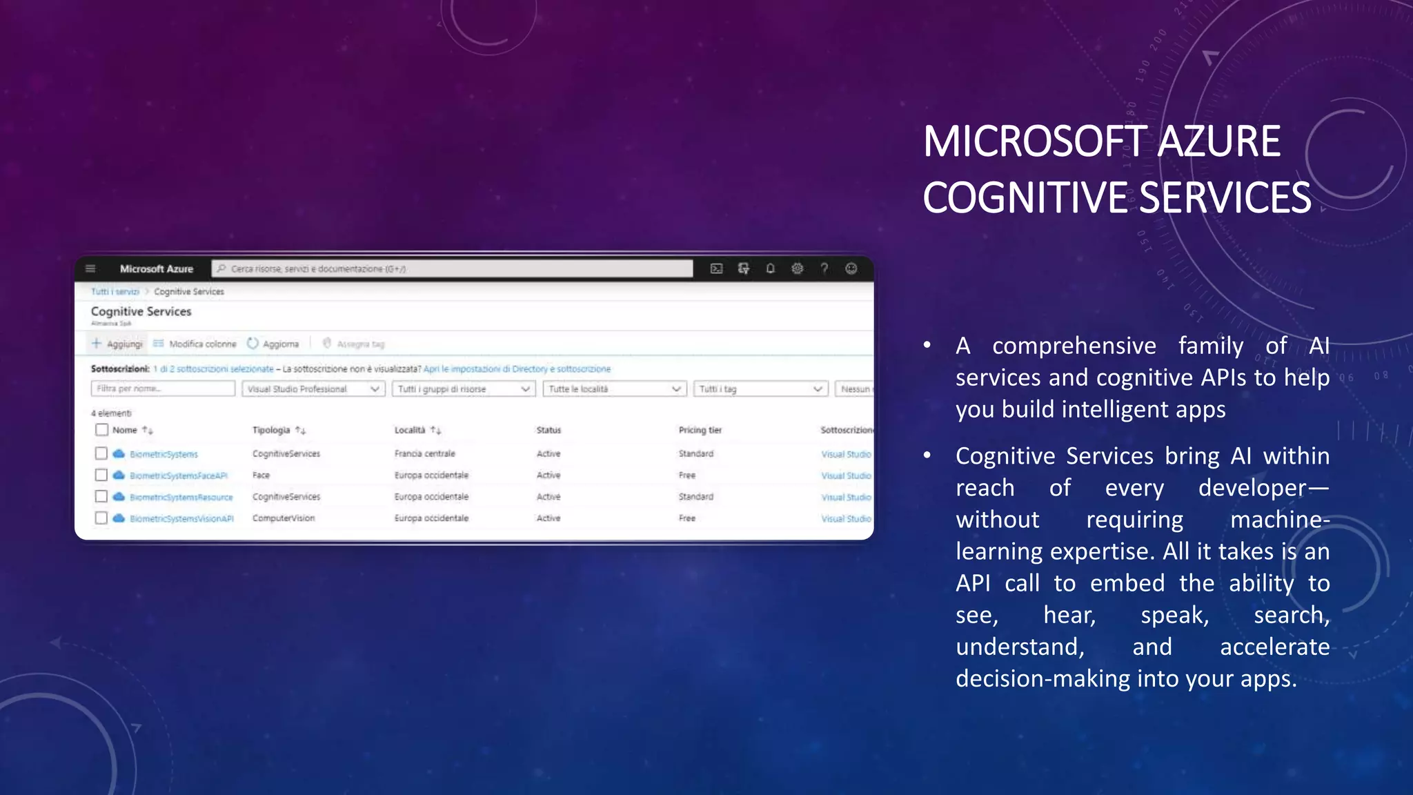Click the Status column header
Viewport: 1413px width, 795px height.
[549, 430]
